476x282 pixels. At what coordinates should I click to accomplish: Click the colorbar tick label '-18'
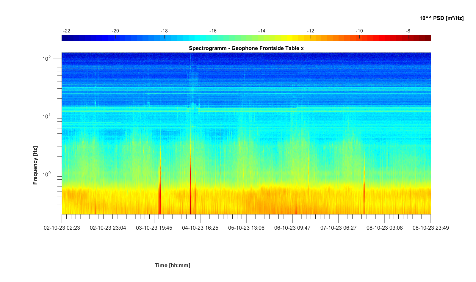[164, 31]
